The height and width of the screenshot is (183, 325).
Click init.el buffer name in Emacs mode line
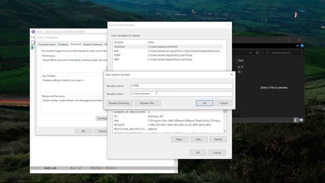pyautogui.click(x=50, y=168)
